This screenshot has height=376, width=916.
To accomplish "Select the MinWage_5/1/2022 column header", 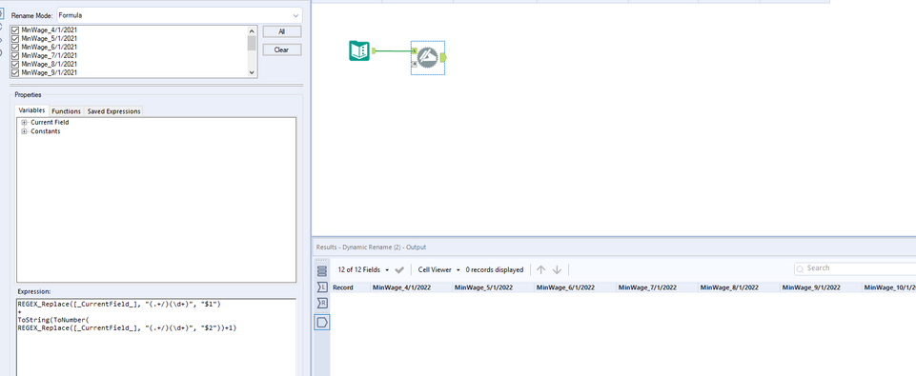I will pyautogui.click(x=493, y=287).
